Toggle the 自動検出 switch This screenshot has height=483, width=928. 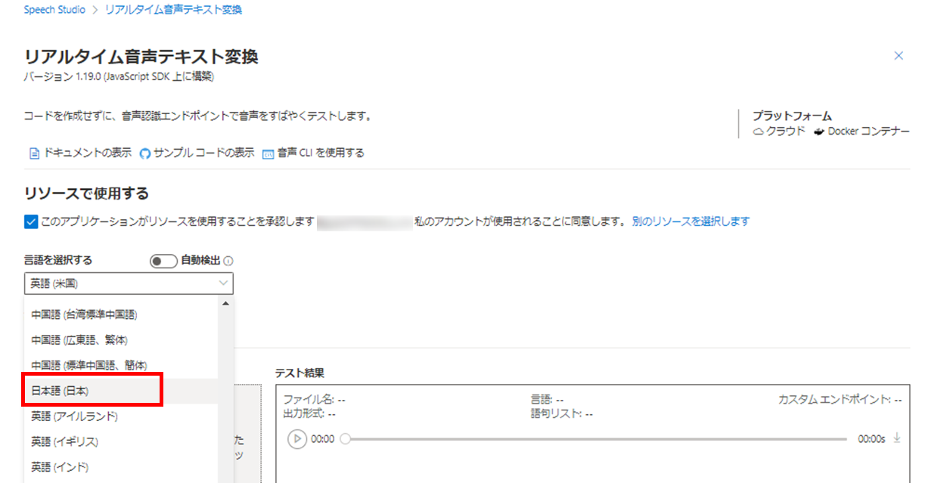(x=163, y=261)
